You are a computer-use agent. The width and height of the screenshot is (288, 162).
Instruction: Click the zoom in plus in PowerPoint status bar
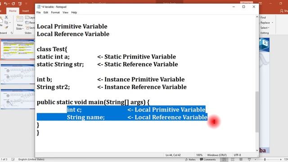coord(281,159)
